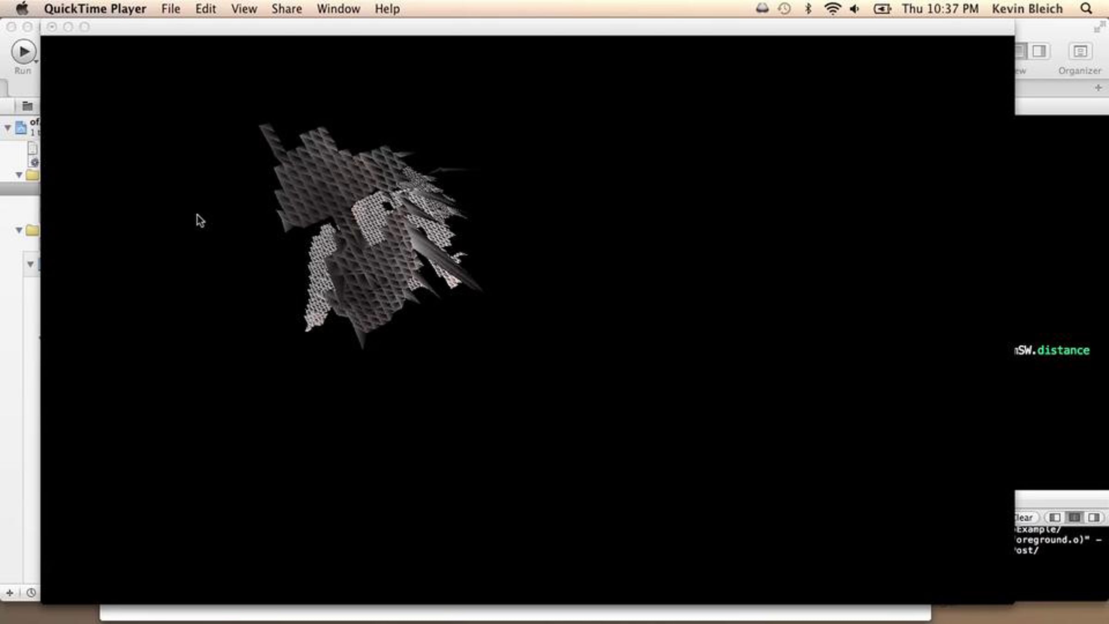This screenshot has height=624, width=1109.
Task: Click the recent files clock filter icon
Action: click(31, 593)
